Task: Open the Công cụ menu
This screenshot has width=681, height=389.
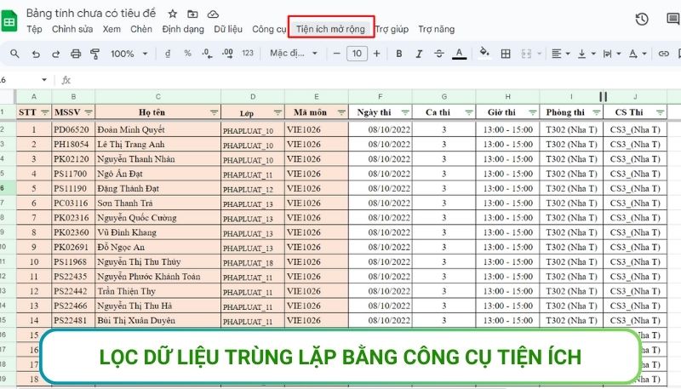Action: pos(269,29)
